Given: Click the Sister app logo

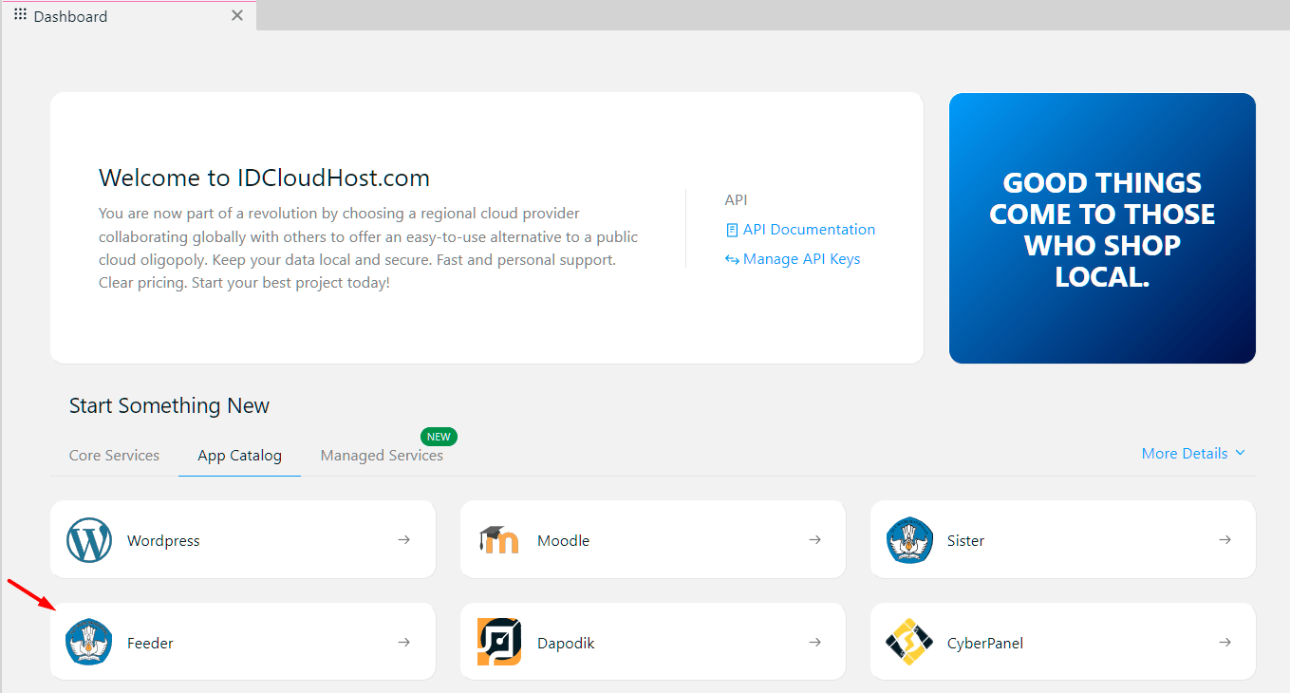Looking at the screenshot, I should pos(909,540).
